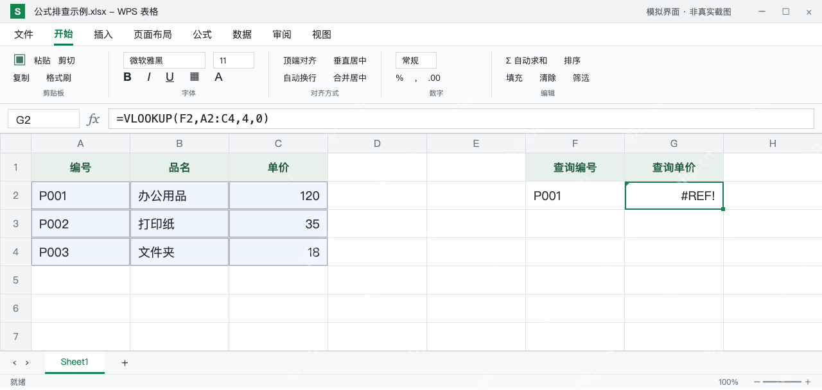Open the 审阅 tab
This screenshot has height=390, width=822.
(282, 35)
